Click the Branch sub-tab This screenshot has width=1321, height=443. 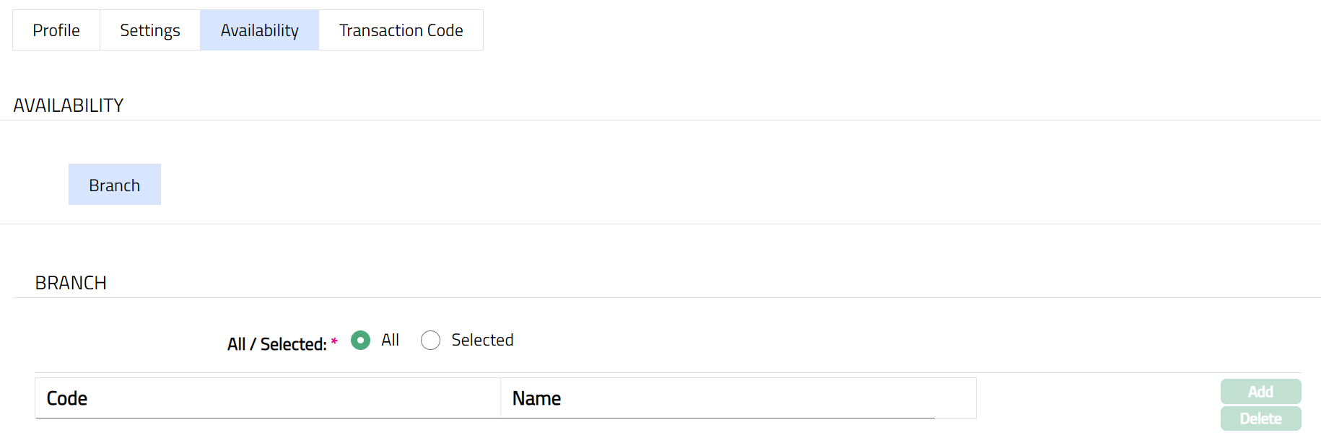coord(115,185)
